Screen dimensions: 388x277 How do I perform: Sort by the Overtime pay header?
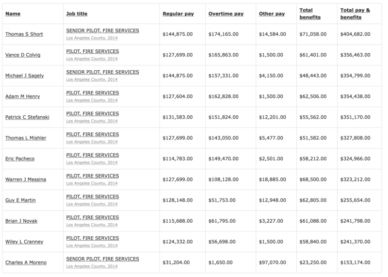coord(226,14)
